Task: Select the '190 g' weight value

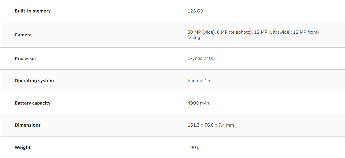Action: pyautogui.click(x=193, y=148)
